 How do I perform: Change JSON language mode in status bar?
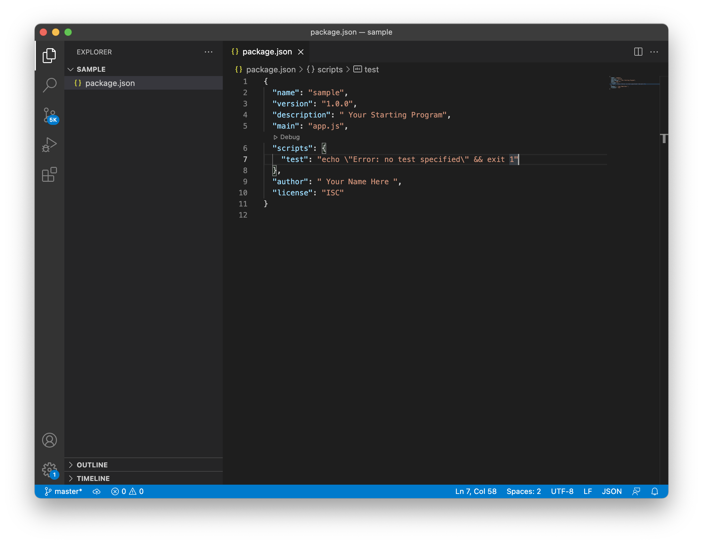[612, 491]
